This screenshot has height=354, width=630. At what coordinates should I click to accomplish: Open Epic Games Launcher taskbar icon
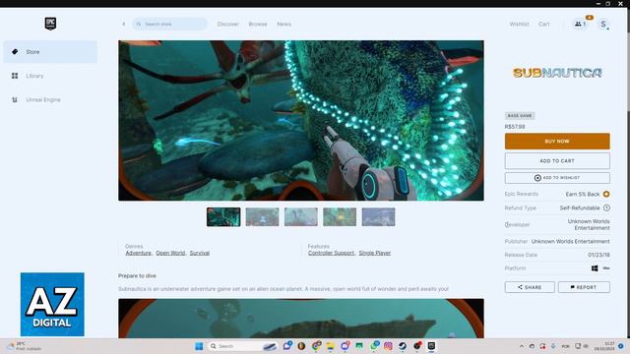(431, 346)
